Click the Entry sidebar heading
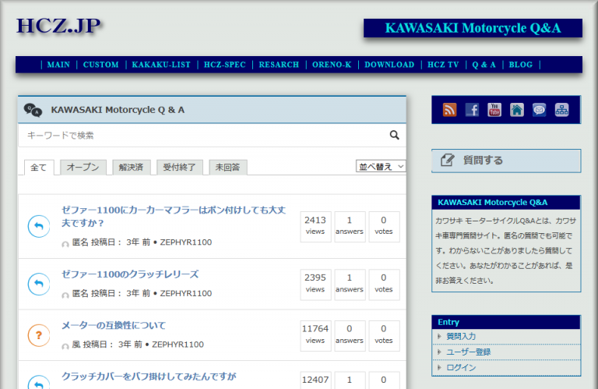The height and width of the screenshot is (389, 598). [x=448, y=322]
